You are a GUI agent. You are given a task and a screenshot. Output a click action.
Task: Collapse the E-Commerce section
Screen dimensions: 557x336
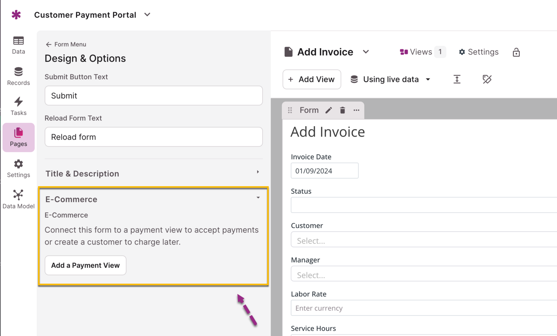pyautogui.click(x=258, y=198)
